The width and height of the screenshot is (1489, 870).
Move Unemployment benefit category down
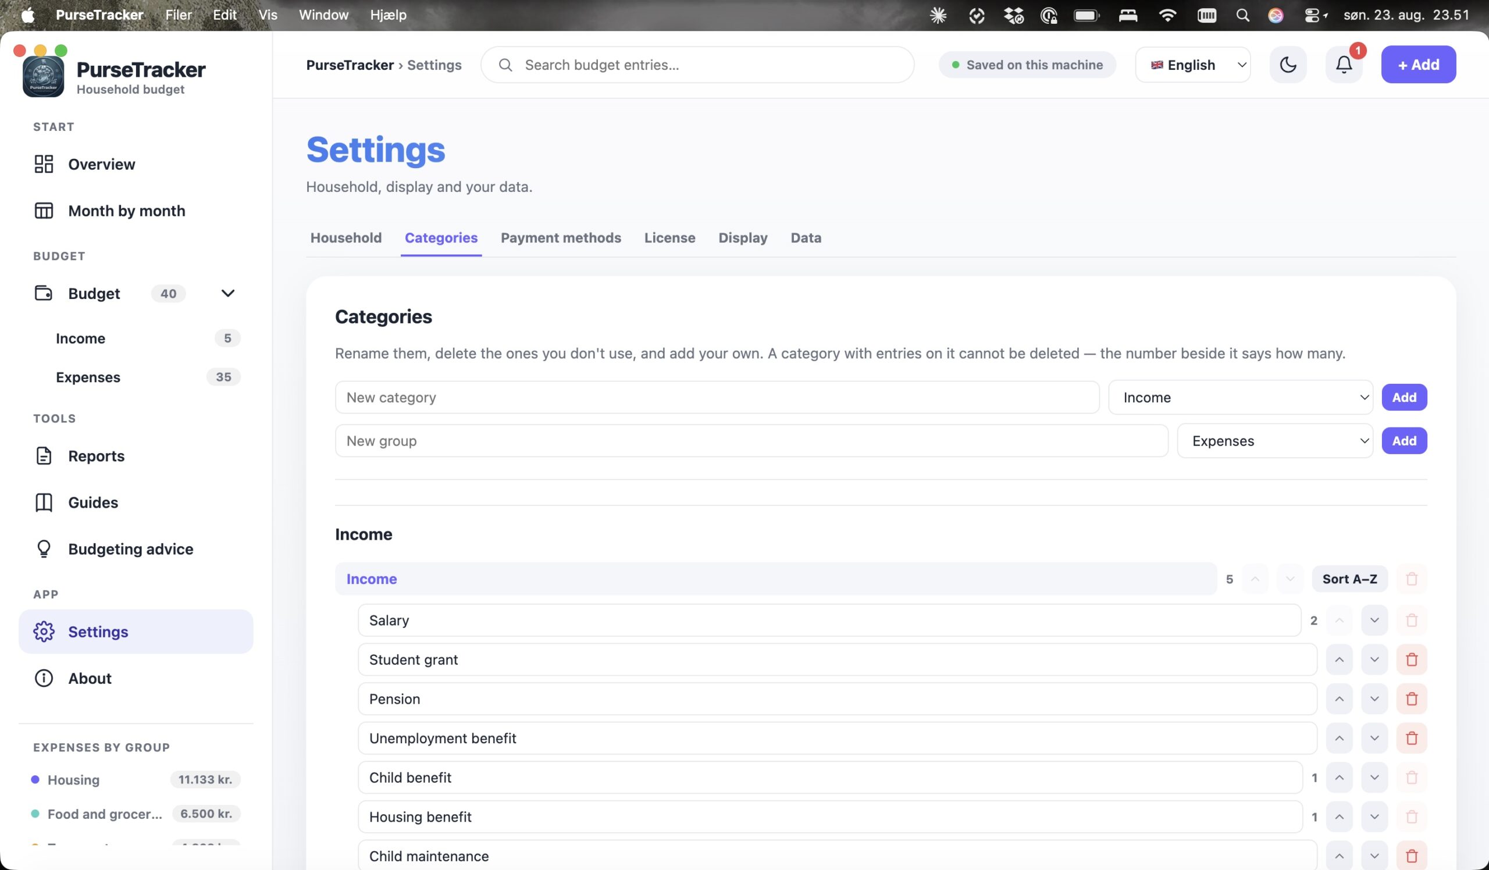click(x=1374, y=739)
